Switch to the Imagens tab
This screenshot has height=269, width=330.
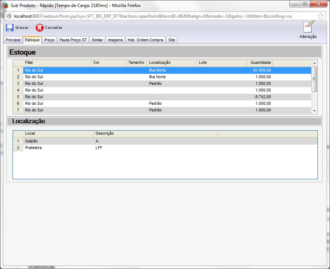(x=115, y=40)
